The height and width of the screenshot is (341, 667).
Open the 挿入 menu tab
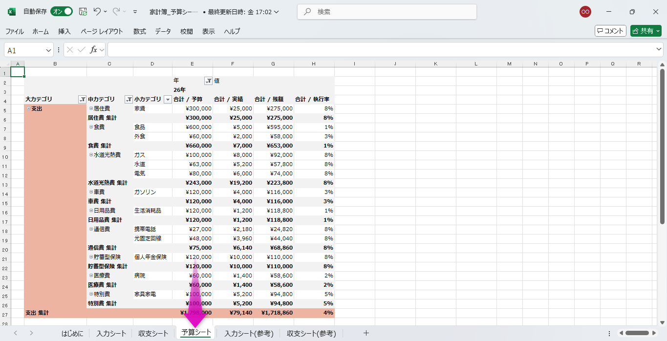65,31
